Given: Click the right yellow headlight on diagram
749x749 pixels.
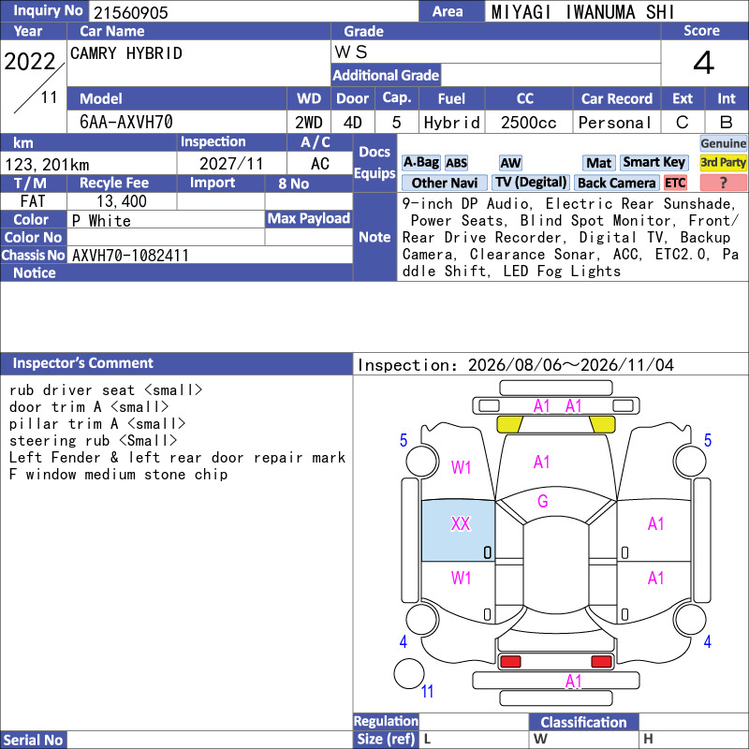Looking at the screenshot, I should (602, 424).
